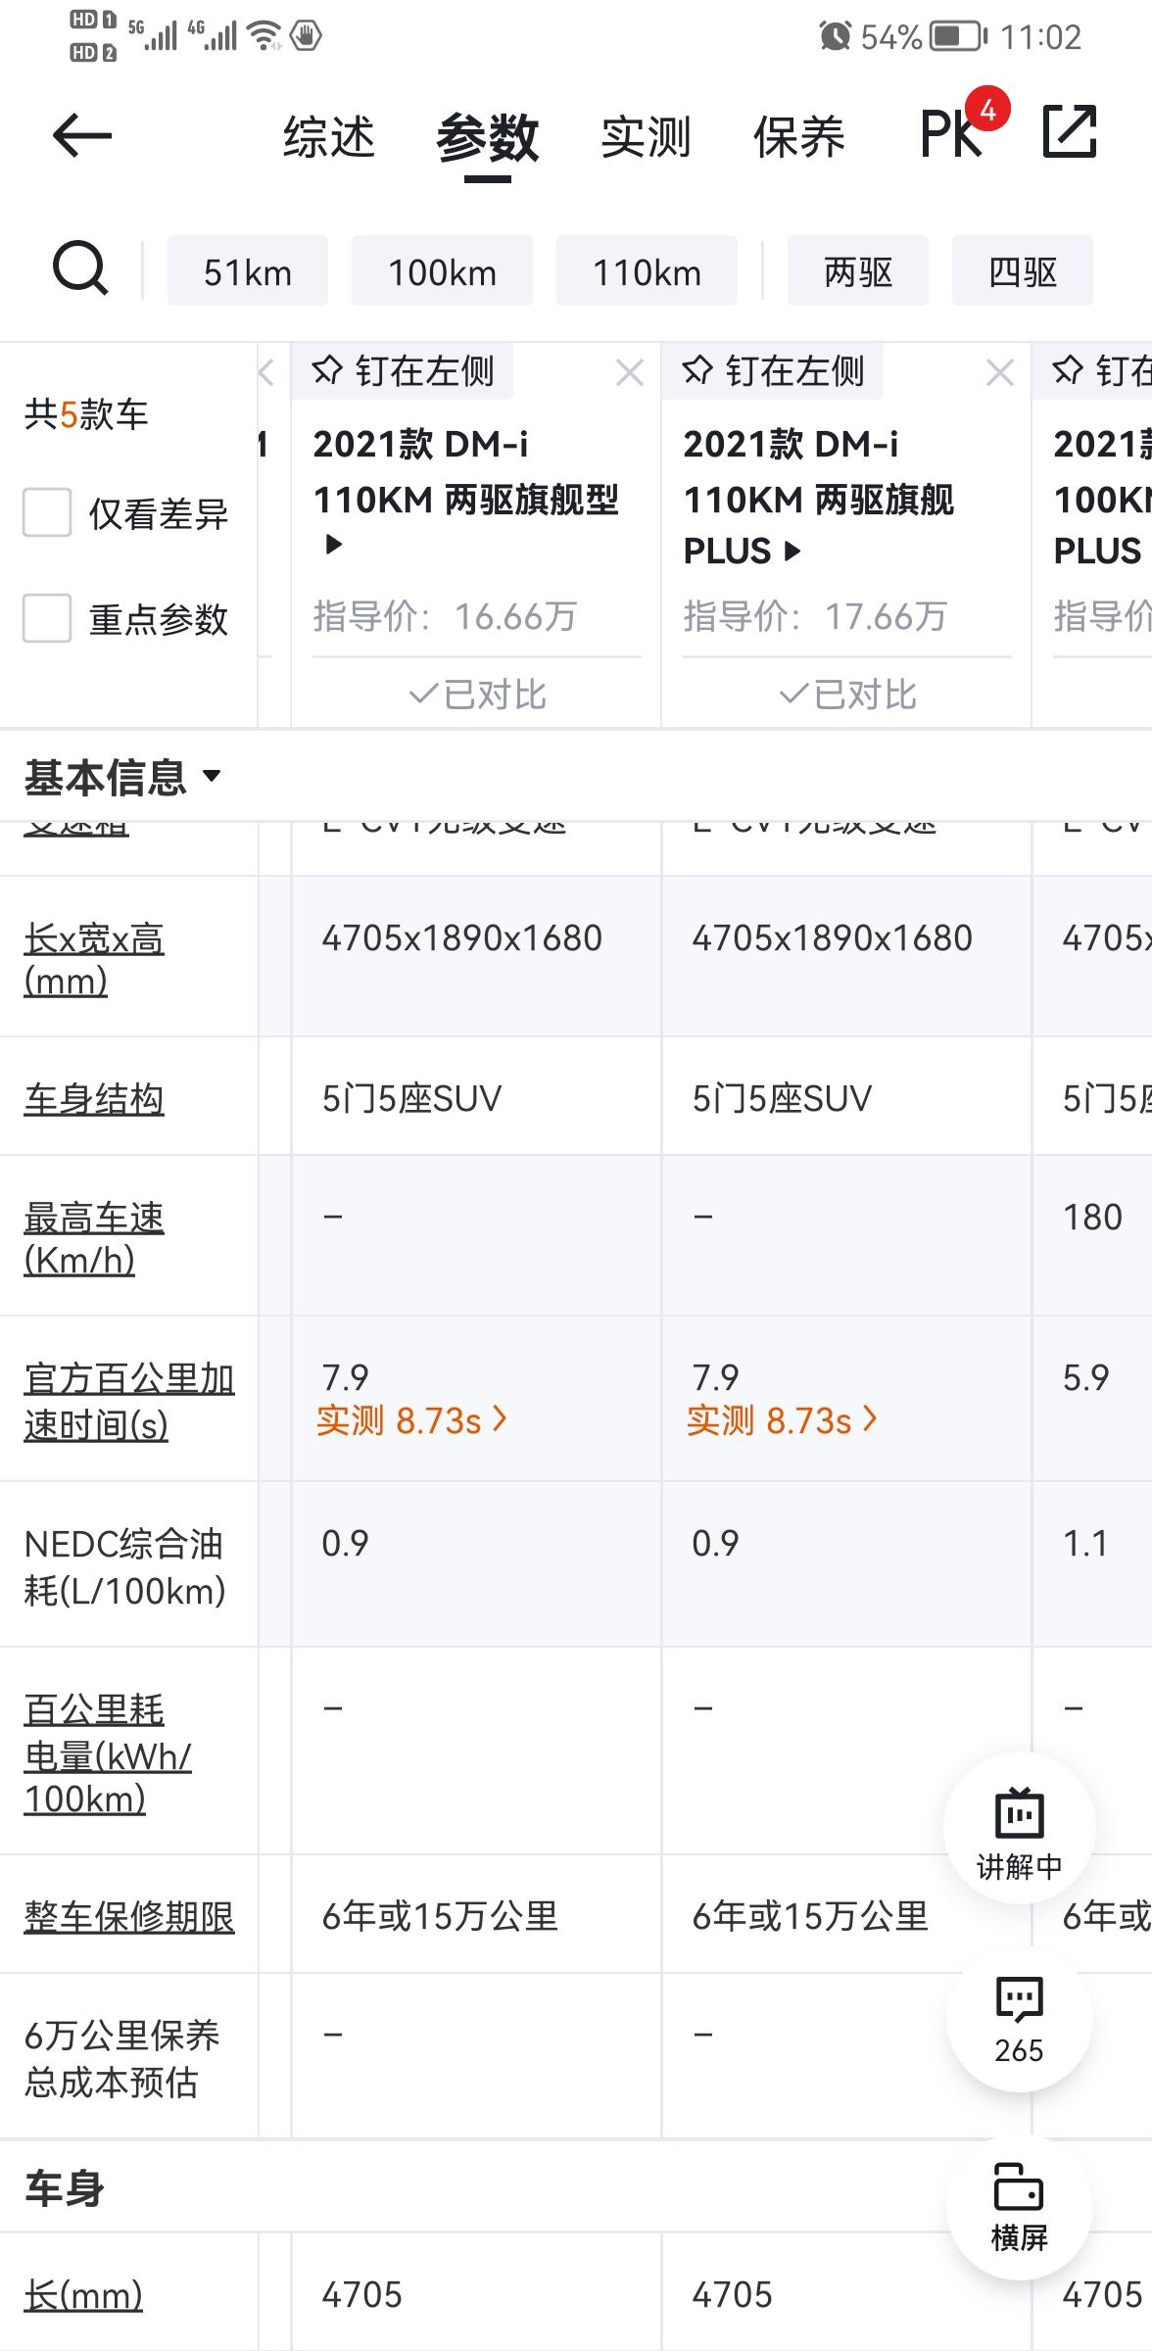This screenshot has height=2351, width=1152.
Task: Select the 4705x1890x1680 value in first column
Action: point(462,938)
